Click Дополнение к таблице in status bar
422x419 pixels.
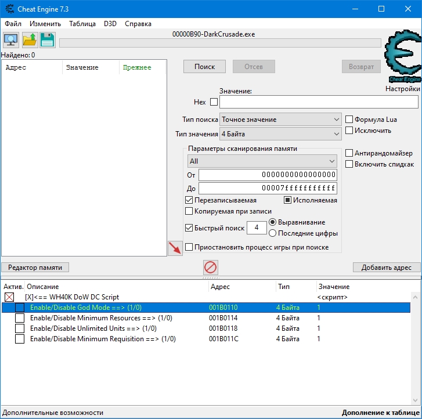click(381, 413)
